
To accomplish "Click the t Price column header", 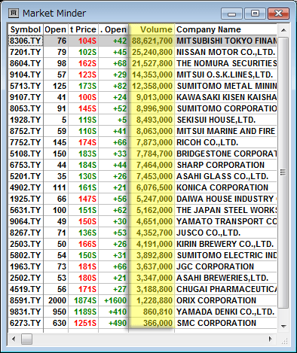I will (x=83, y=29).
